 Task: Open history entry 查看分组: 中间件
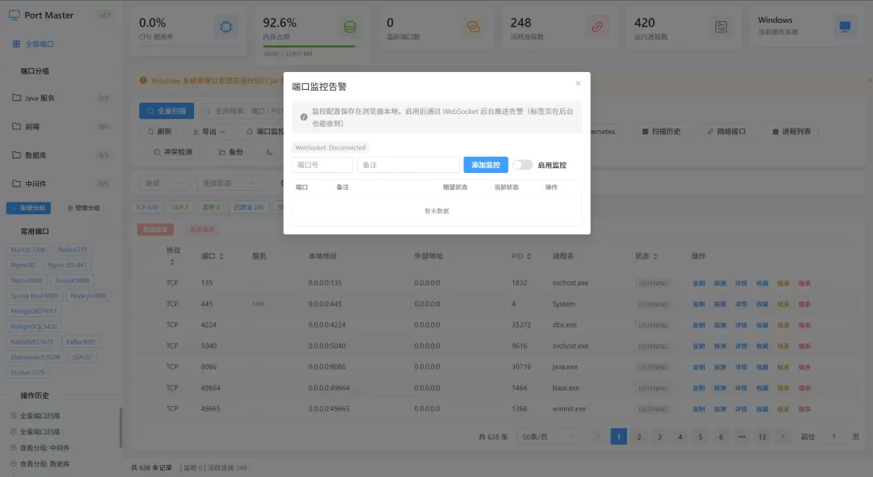pyautogui.click(x=44, y=448)
